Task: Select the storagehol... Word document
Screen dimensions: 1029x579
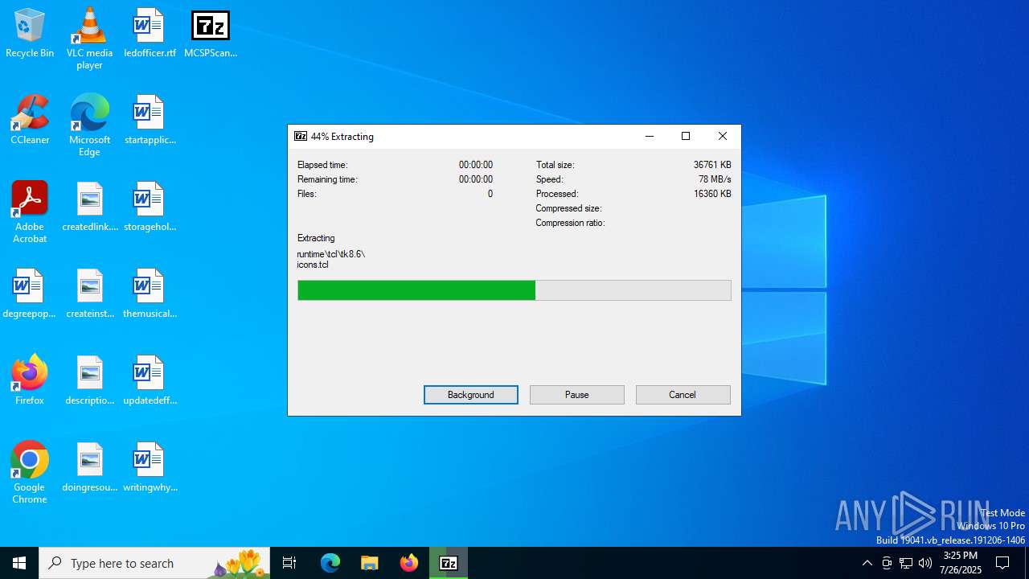Action: 150,207
